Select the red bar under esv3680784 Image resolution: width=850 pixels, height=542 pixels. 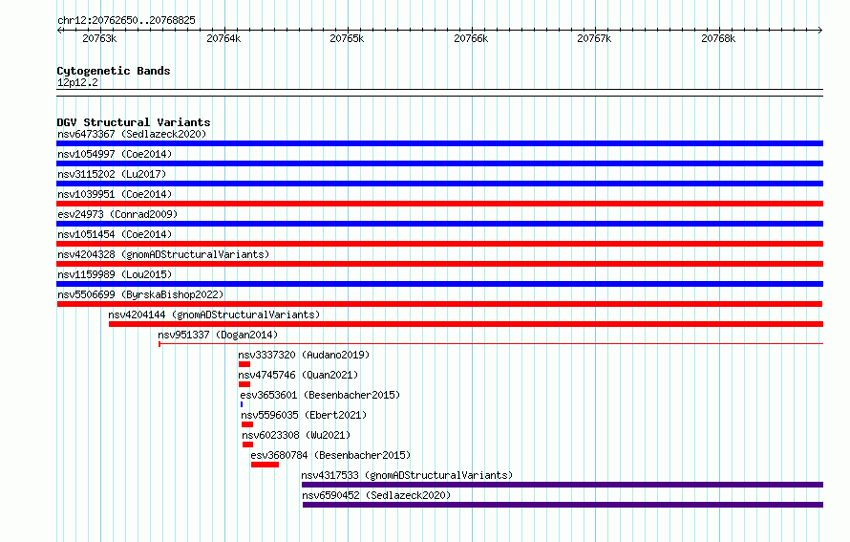[x=266, y=465]
